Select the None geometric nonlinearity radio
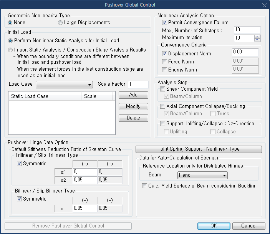 [x=10, y=23]
